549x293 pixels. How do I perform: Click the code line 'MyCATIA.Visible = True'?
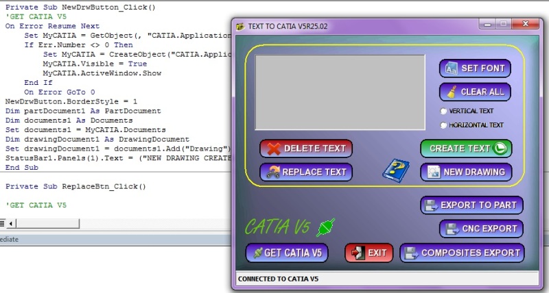95,64
